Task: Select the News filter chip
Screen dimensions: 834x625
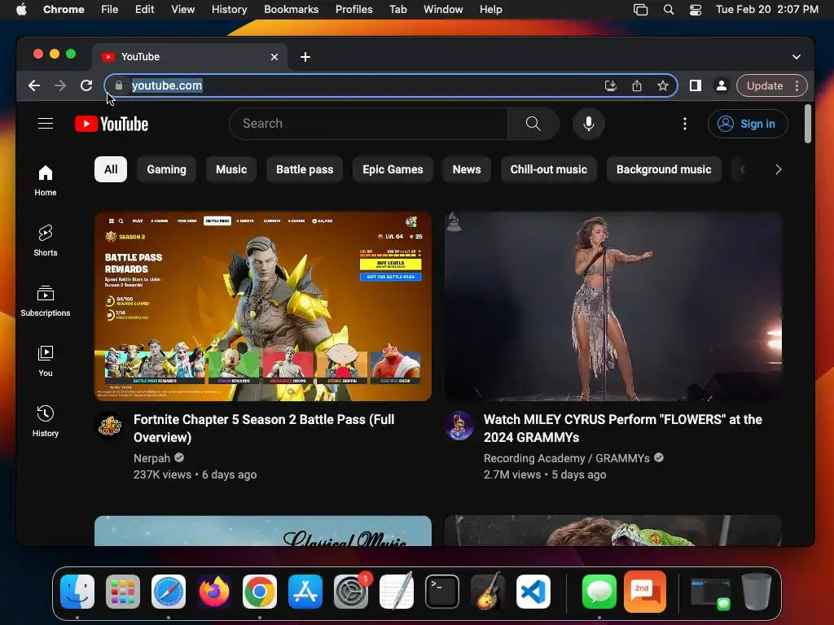Action: tap(467, 169)
